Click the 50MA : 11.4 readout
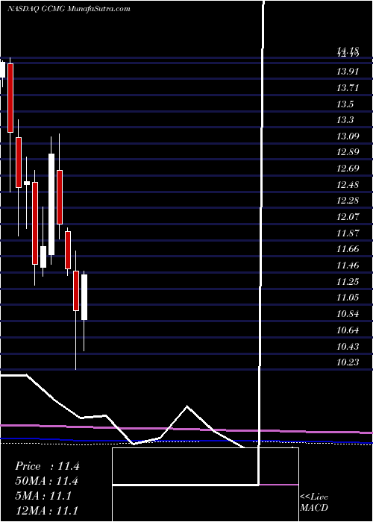The image size is (373, 522). [47, 482]
